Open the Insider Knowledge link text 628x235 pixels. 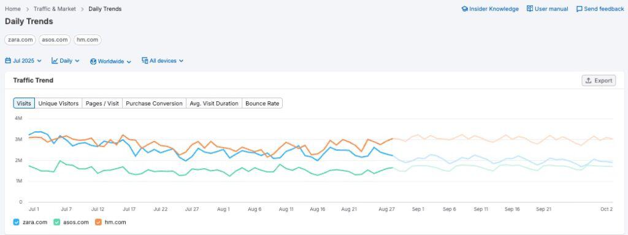point(494,9)
